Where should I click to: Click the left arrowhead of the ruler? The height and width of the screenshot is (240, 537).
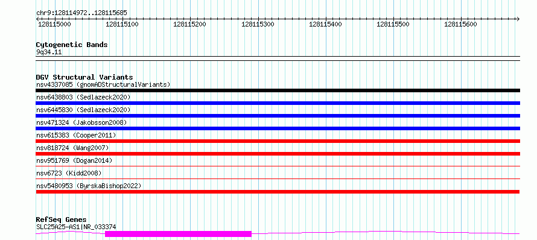point(37,19)
